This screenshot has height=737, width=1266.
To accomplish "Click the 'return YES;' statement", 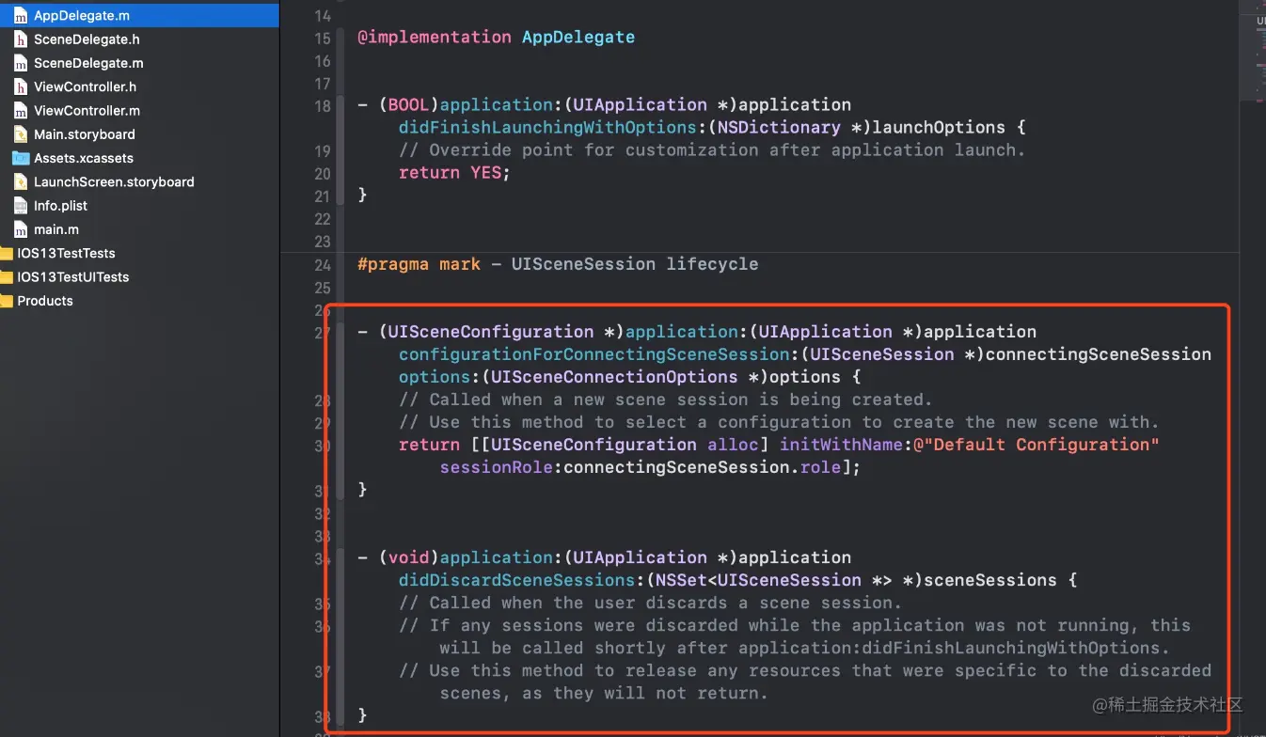I will [x=455, y=172].
